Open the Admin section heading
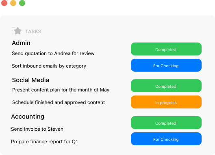This screenshot has height=155, width=215. coord(21,43)
